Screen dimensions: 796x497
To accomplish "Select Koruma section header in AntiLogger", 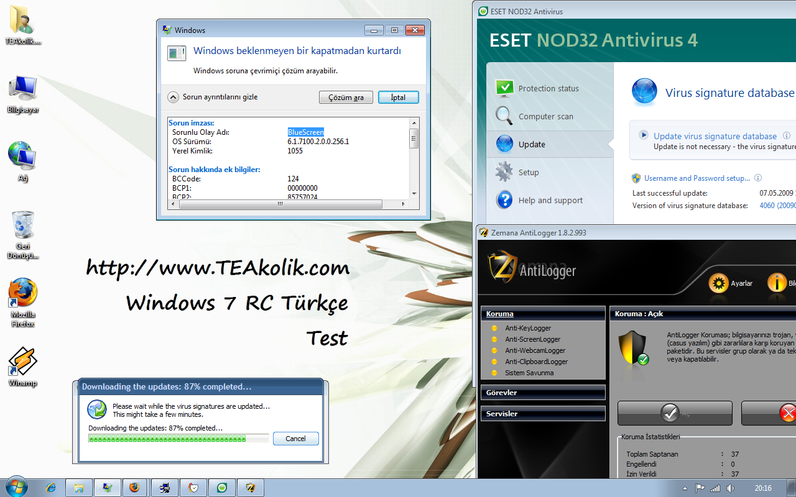I will pos(543,314).
